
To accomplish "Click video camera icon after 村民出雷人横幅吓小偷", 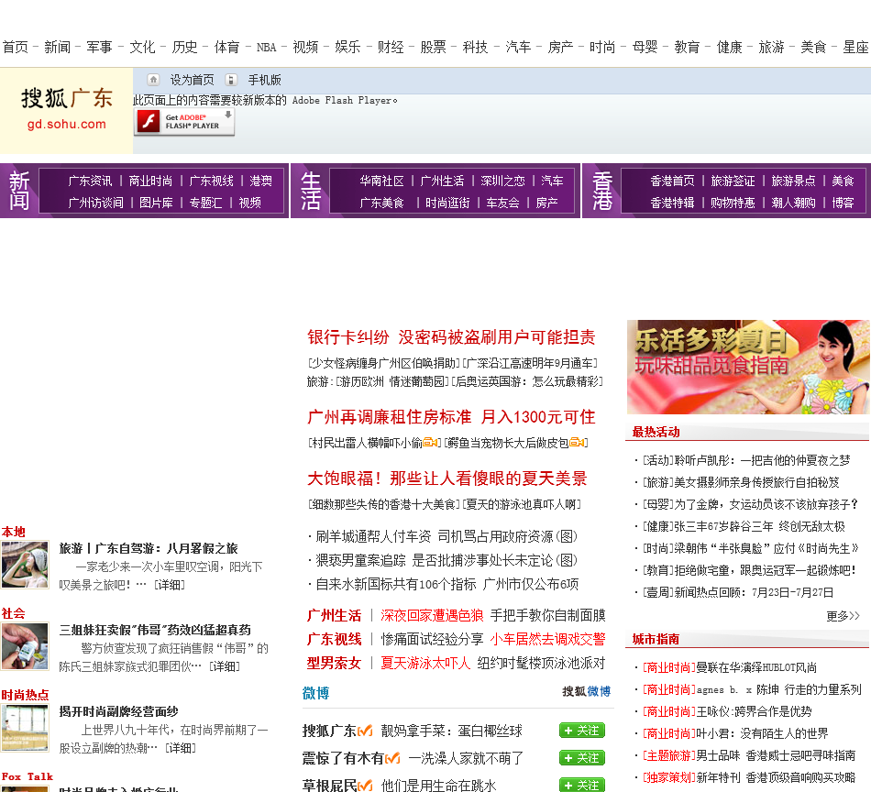I will point(430,443).
